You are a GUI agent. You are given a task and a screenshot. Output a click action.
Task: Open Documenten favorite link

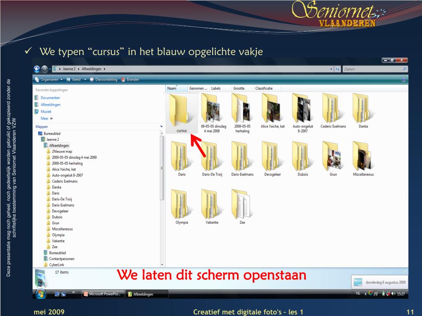click(x=50, y=98)
